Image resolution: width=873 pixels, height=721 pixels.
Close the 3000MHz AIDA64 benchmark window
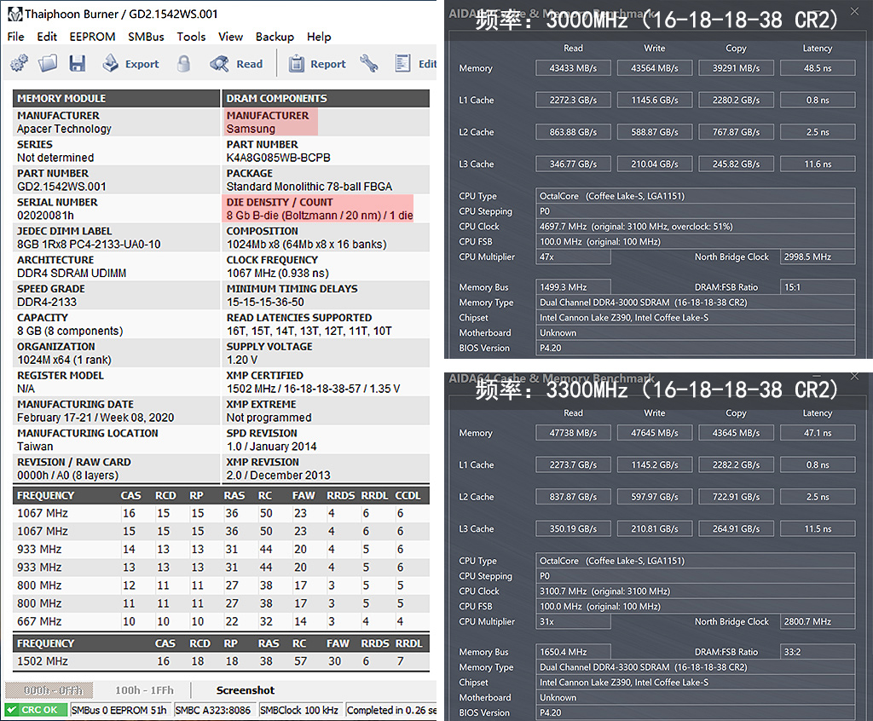click(854, 11)
